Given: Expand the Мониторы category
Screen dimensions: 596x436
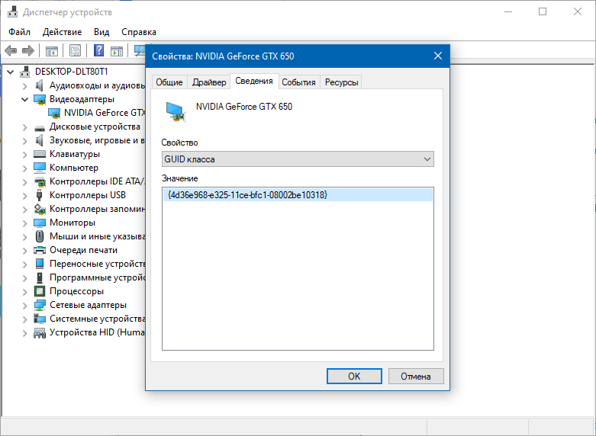Looking at the screenshot, I should click(x=25, y=223).
